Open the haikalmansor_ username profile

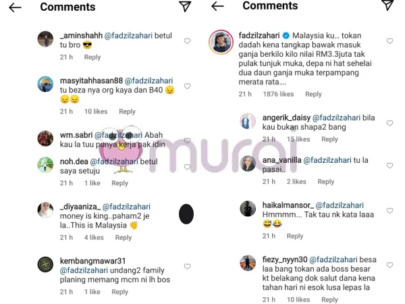click(288, 205)
